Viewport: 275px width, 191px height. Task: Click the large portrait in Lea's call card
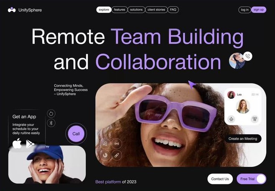[243, 106]
